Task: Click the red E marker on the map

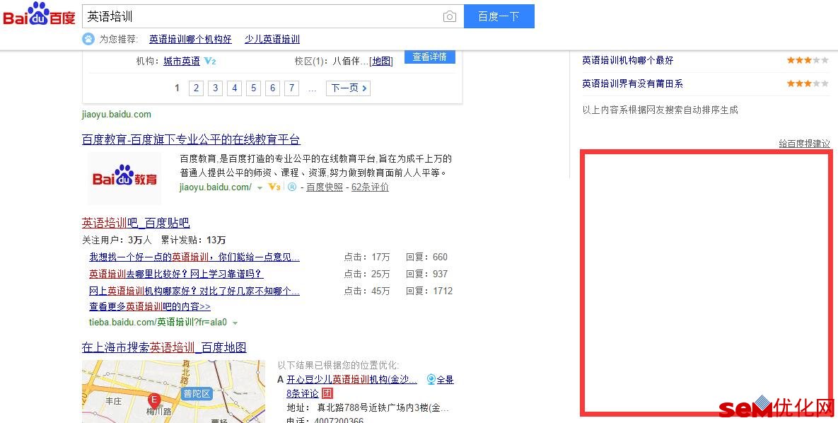Action: click(154, 400)
